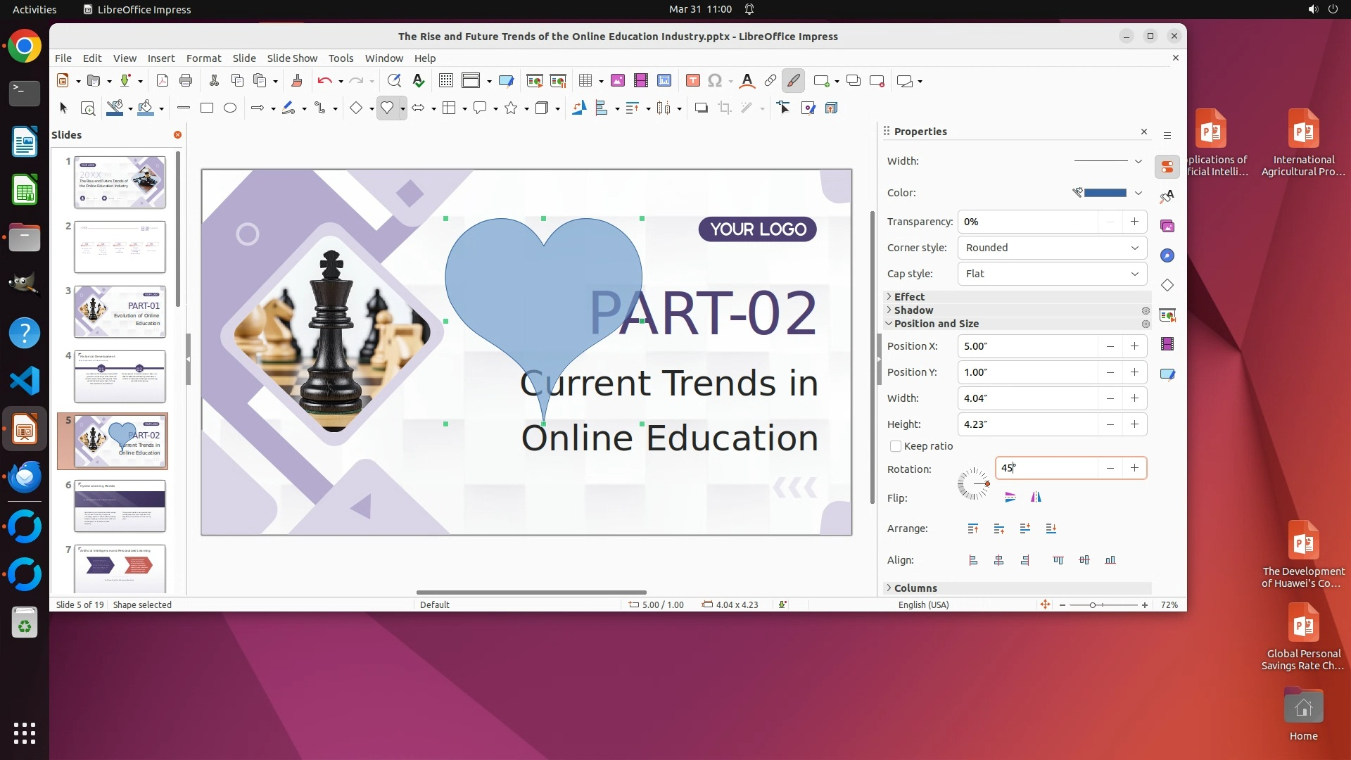Open the Corner style dropdown

coord(1052,248)
